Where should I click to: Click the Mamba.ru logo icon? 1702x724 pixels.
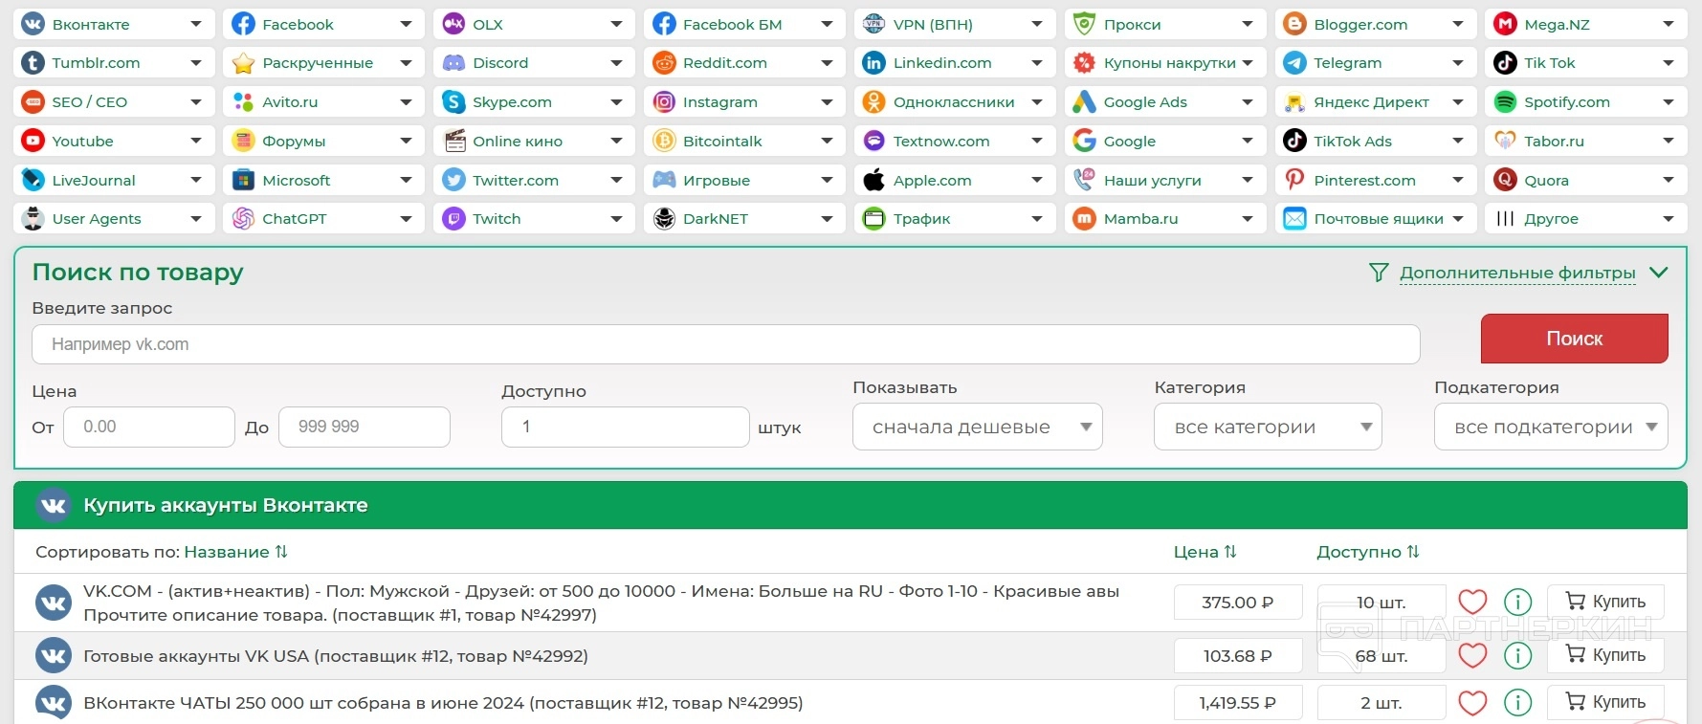[x=1084, y=219]
